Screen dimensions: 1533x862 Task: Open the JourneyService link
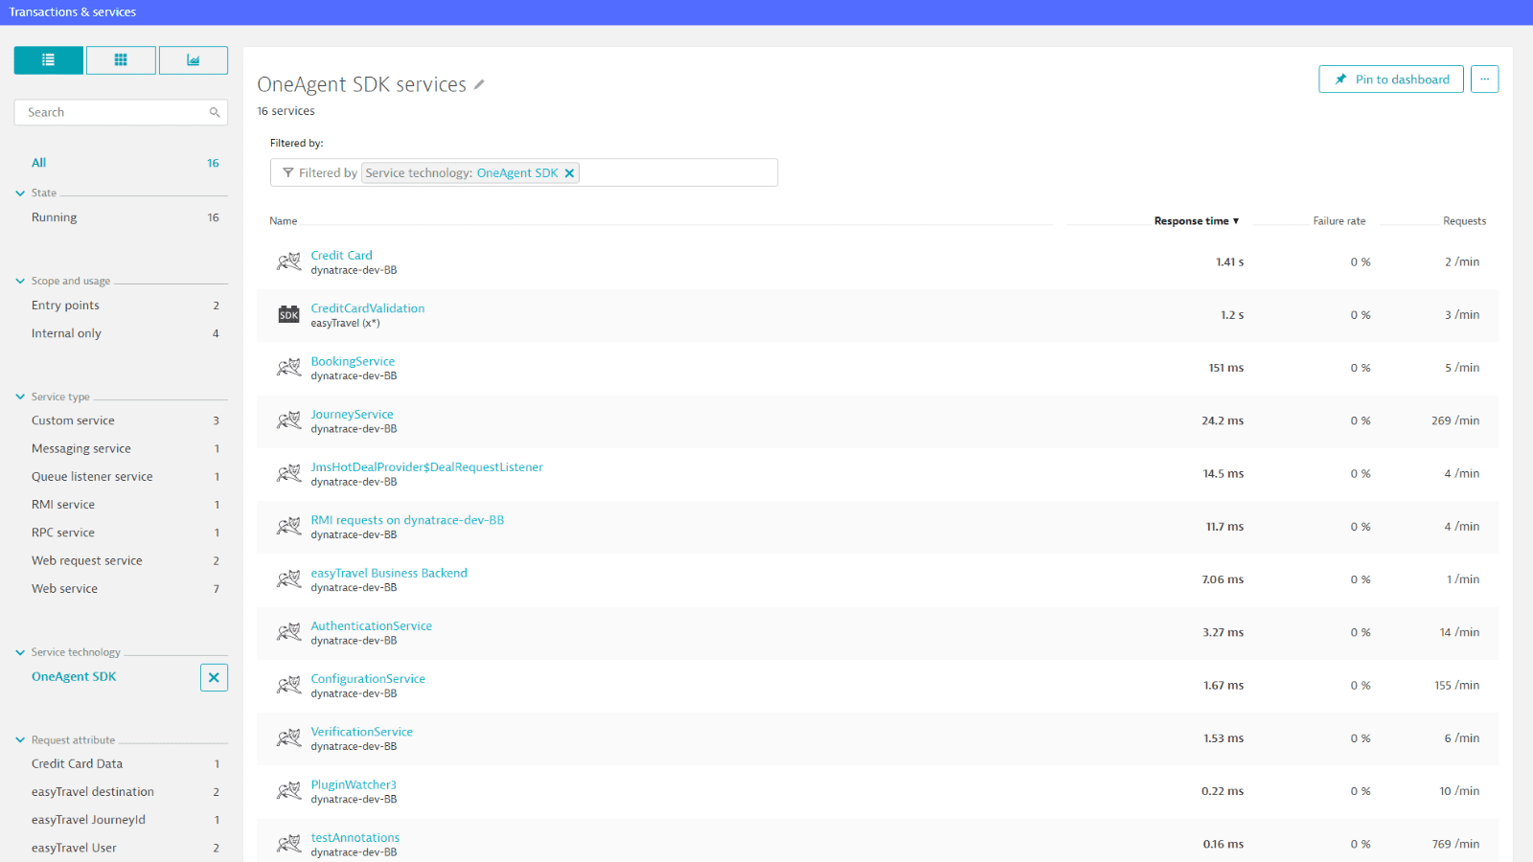coord(352,415)
